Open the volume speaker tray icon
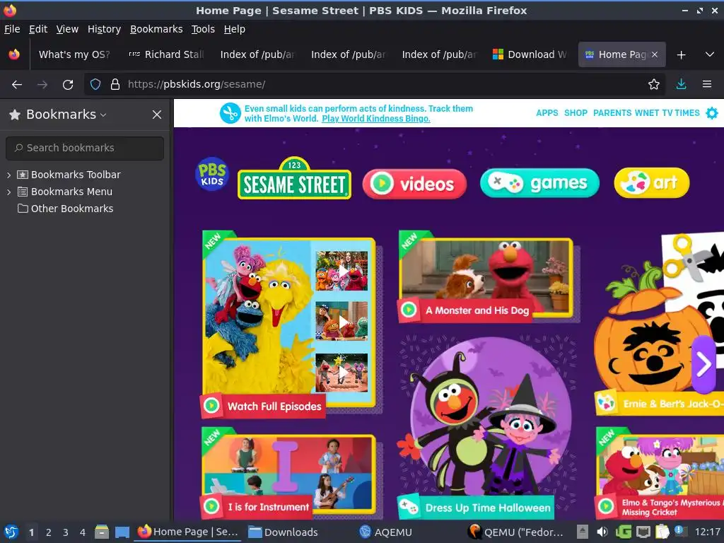The height and width of the screenshot is (543, 724). pos(602,532)
